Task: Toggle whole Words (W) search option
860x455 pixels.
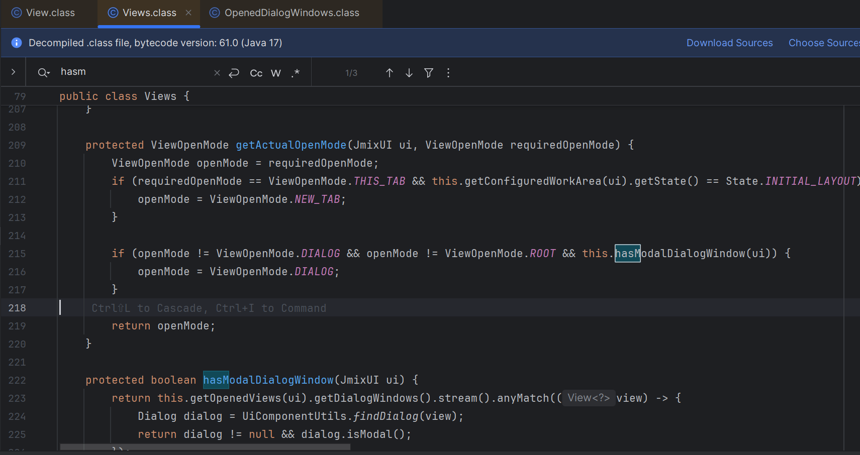Action: (275, 73)
